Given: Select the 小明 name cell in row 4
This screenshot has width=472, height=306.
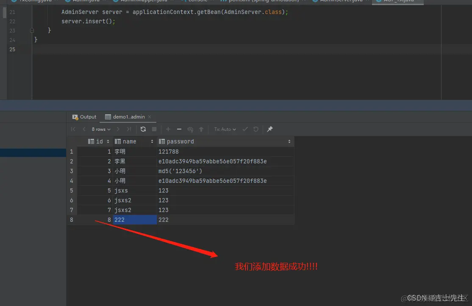Looking at the screenshot, I should click(135, 181).
